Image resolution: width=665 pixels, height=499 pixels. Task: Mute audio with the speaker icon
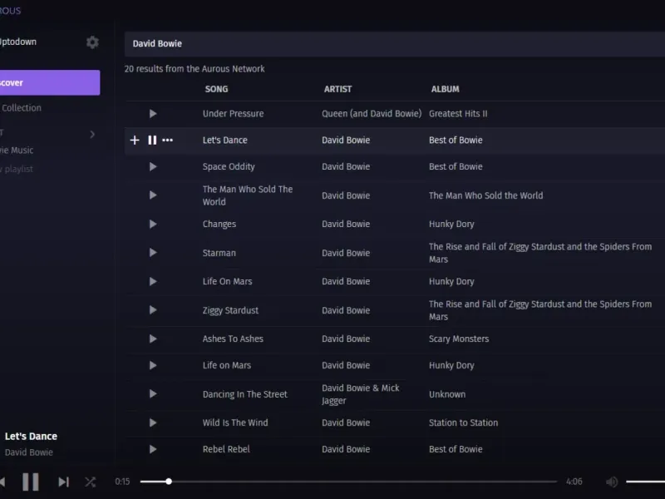coord(612,482)
